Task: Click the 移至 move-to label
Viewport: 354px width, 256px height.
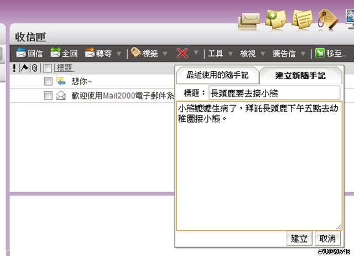Action: tap(336, 54)
